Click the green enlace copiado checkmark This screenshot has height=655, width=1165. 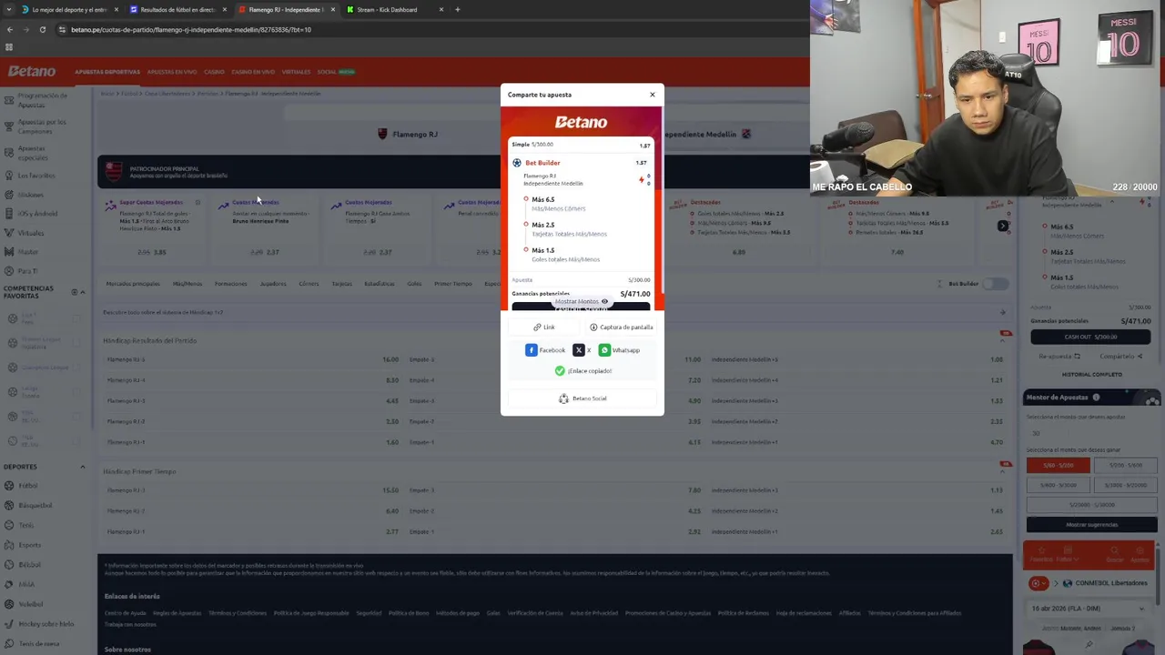point(560,371)
